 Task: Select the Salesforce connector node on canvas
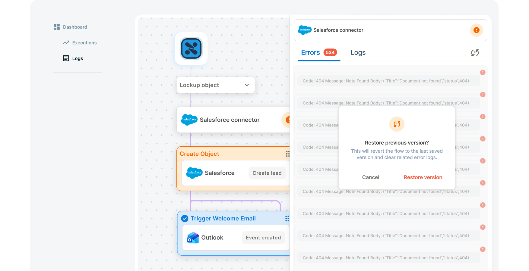tap(233, 120)
